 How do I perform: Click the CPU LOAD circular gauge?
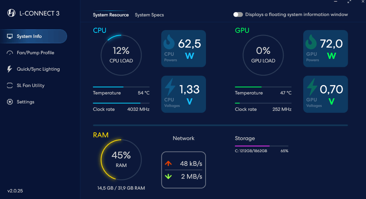[x=121, y=55]
